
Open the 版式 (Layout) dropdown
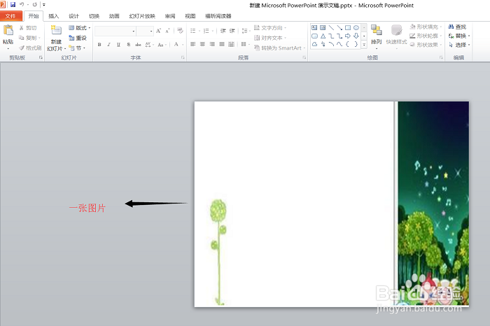point(79,28)
